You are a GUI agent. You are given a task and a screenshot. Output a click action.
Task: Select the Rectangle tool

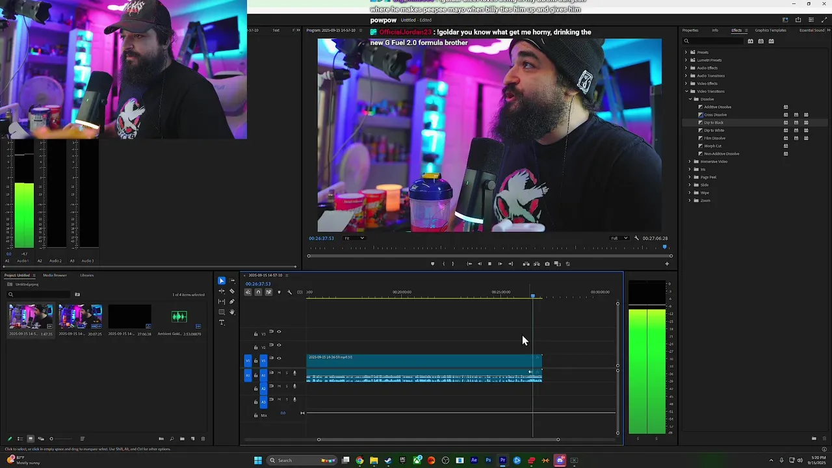pyautogui.click(x=222, y=312)
